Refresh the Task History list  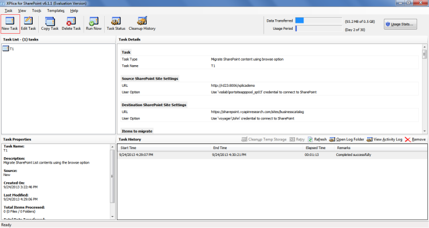tap(317, 139)
